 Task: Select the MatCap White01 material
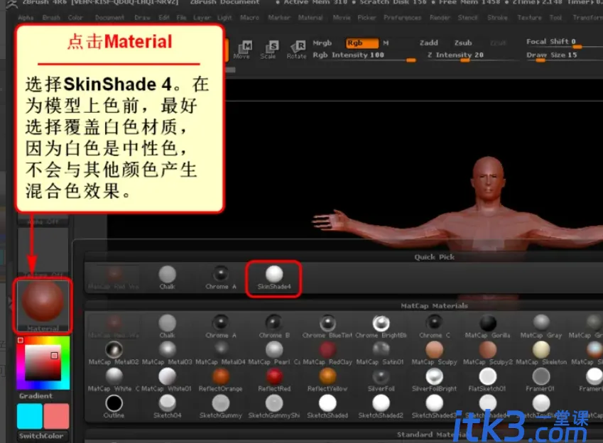tap(168, 380)
